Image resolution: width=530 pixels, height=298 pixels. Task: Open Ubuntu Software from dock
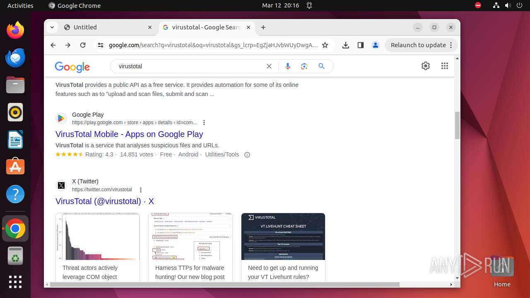pyautogui.click(x=15, y=167)
